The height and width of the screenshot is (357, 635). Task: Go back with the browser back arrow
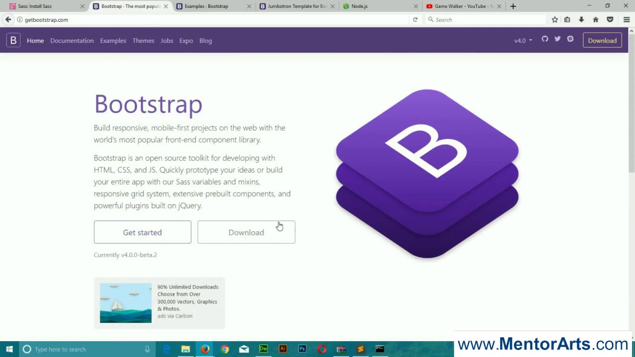8,19
